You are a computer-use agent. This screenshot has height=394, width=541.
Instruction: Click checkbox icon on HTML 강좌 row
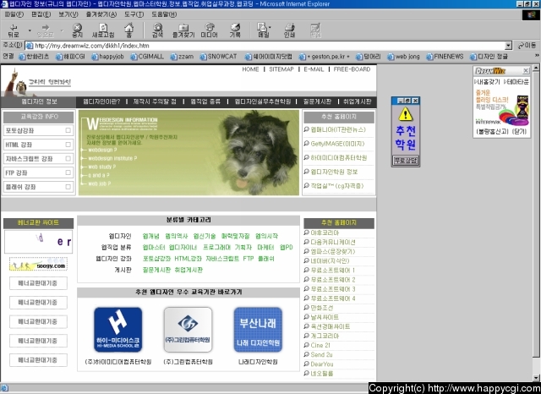[68, 145]
